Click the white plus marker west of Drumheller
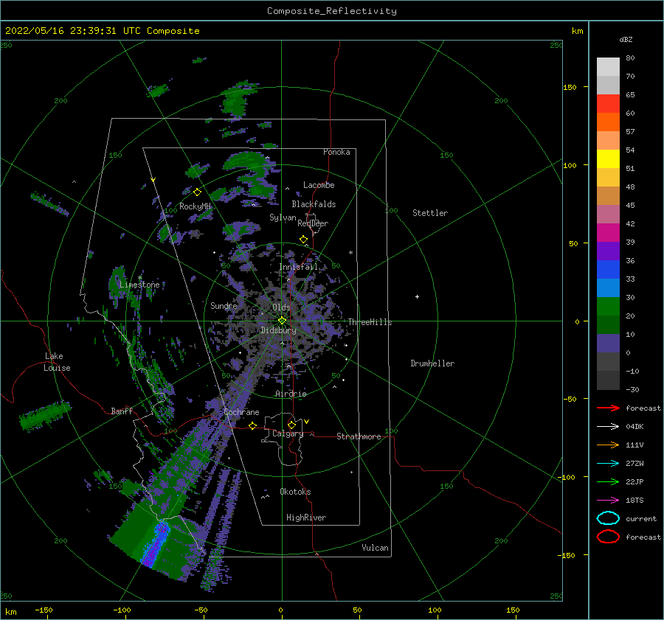The image size is (664, 620). pyautogui.click(x=417, y=296)
